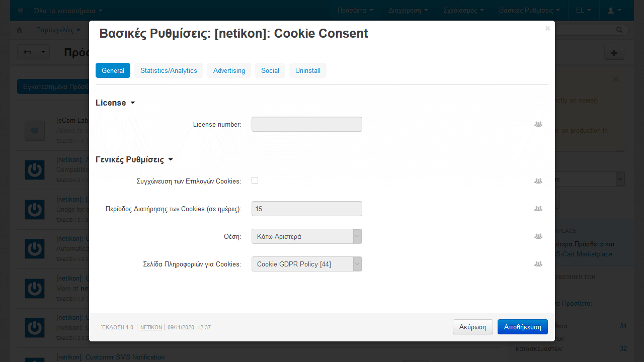Click the Αποθήκευση save button
Image resolution: width=644 pixels, height=362 pixels.
[x=523, y=327]
